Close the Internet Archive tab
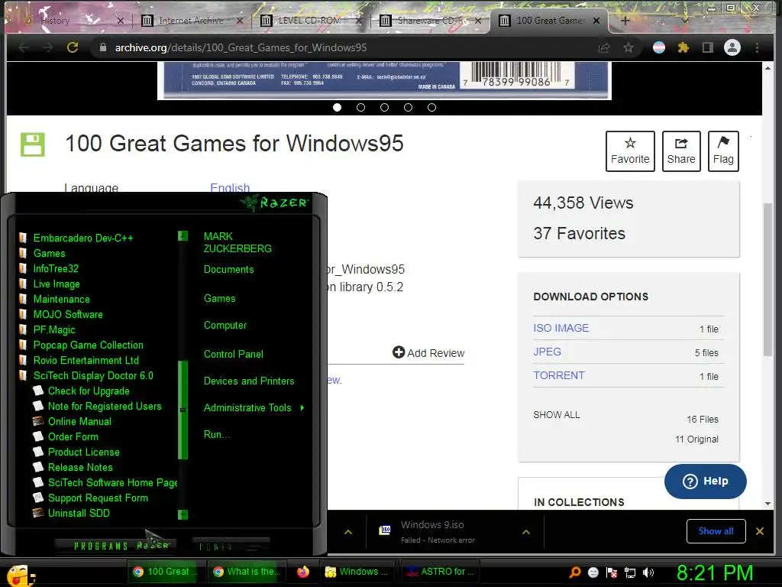The height and width of the screenshot is (587, 782). click(239, 21)
